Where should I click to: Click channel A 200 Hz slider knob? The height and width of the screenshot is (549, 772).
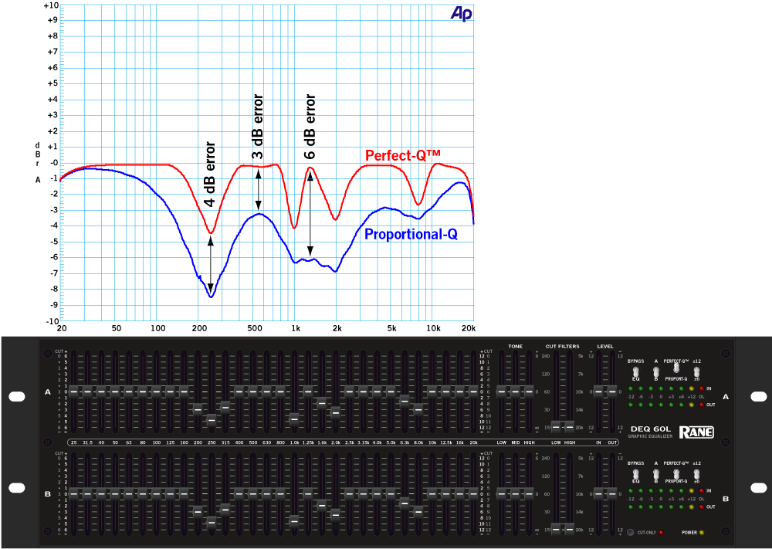pyautogui.click(x=198, y=410)
